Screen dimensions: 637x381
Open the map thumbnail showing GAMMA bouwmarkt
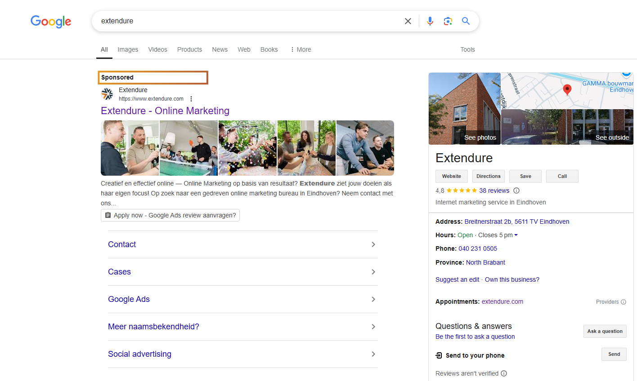567,91
